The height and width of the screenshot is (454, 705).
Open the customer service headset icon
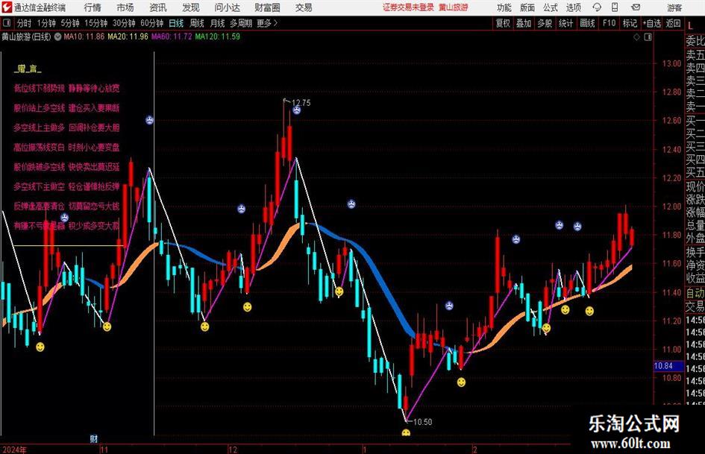[597, 7]
